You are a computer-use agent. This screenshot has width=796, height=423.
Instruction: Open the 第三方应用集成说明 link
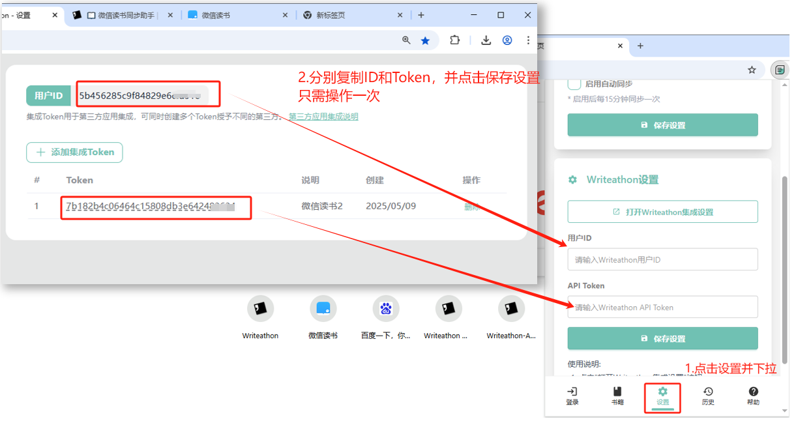pyautogui.click(x=323, y=117)
